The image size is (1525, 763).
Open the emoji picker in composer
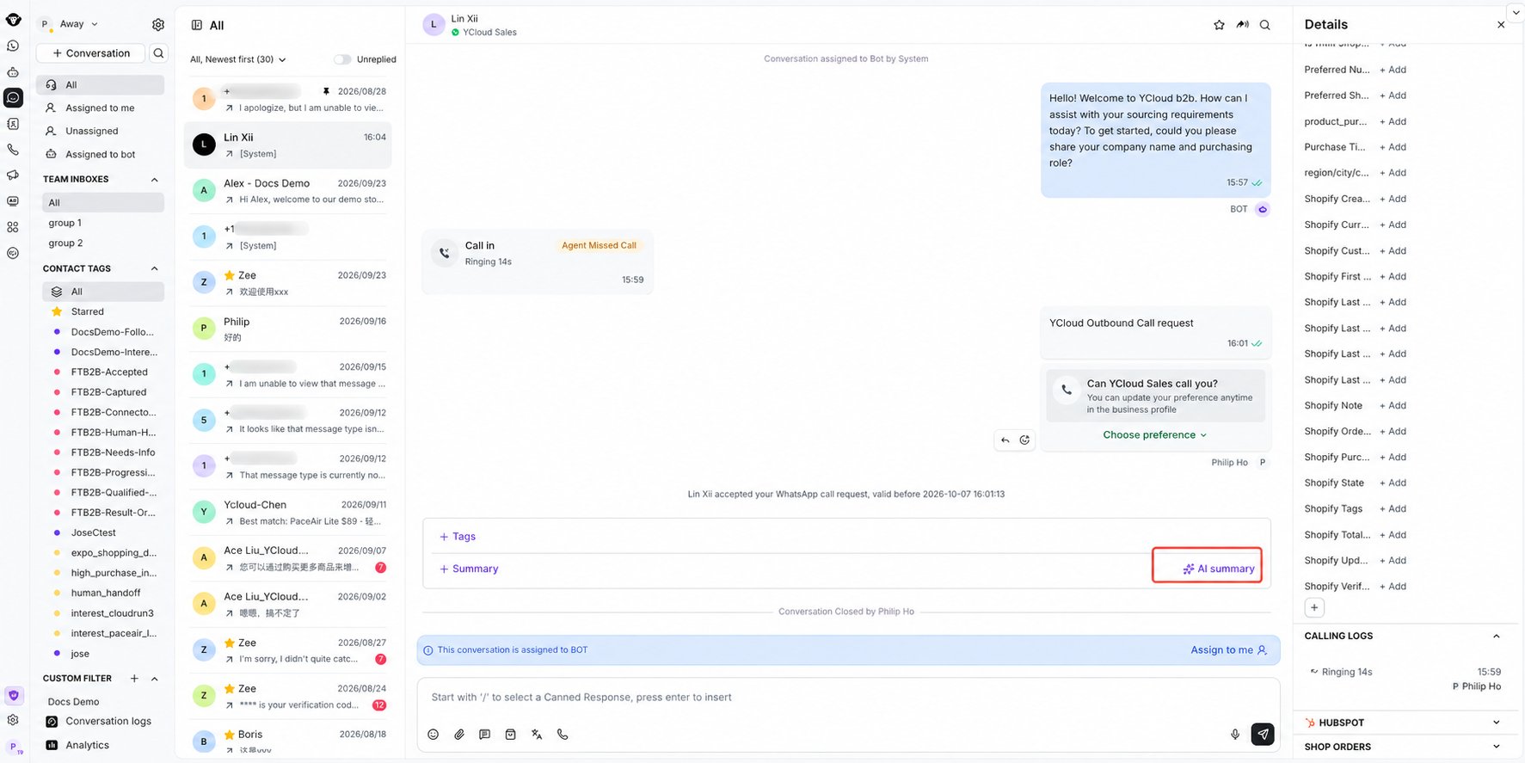(434, 735)
